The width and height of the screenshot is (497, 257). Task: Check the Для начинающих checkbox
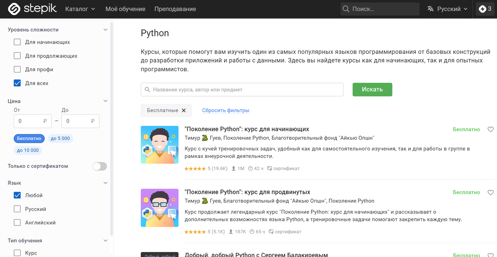tap(17, 42)
